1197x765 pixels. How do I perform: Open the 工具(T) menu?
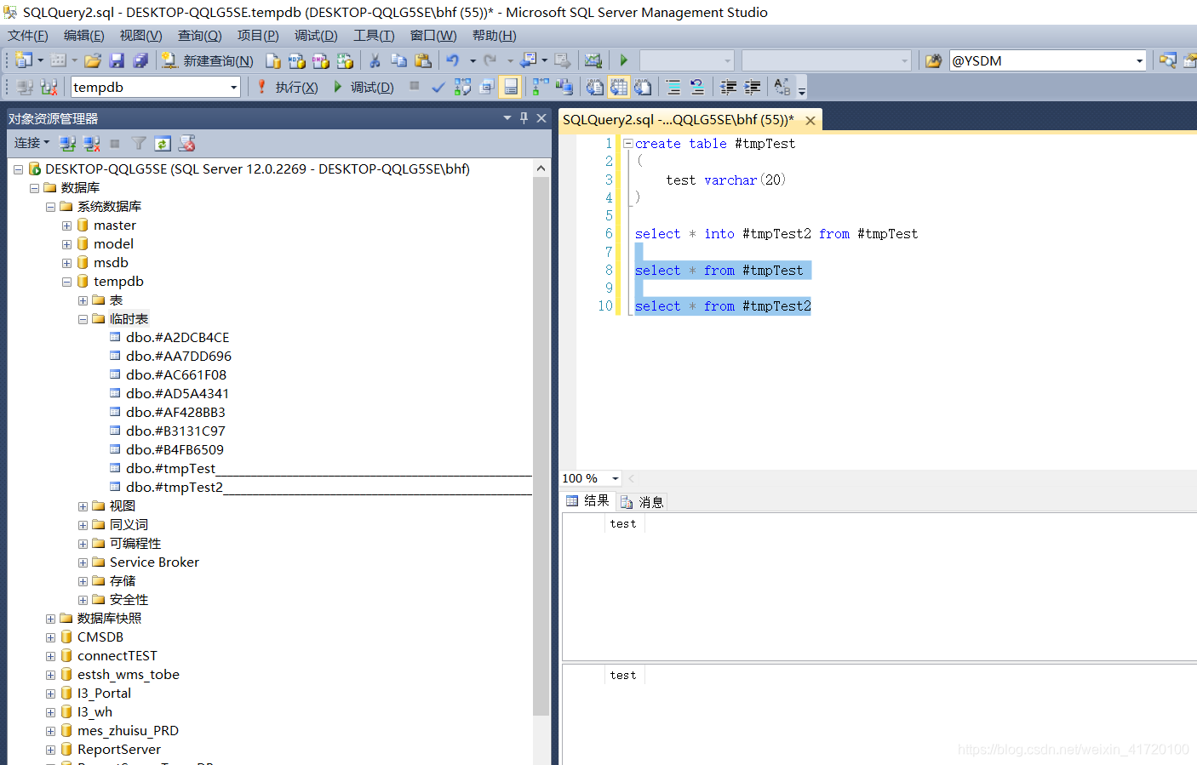[375, 36]
